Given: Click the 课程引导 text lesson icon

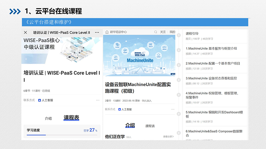Looking at the screenshot, I should [179, 35].
